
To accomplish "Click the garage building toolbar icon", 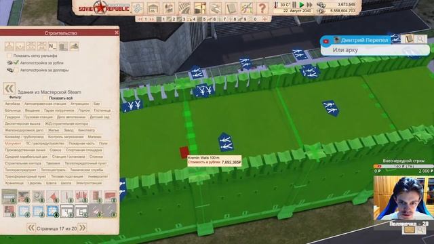I will coord(153,8).
